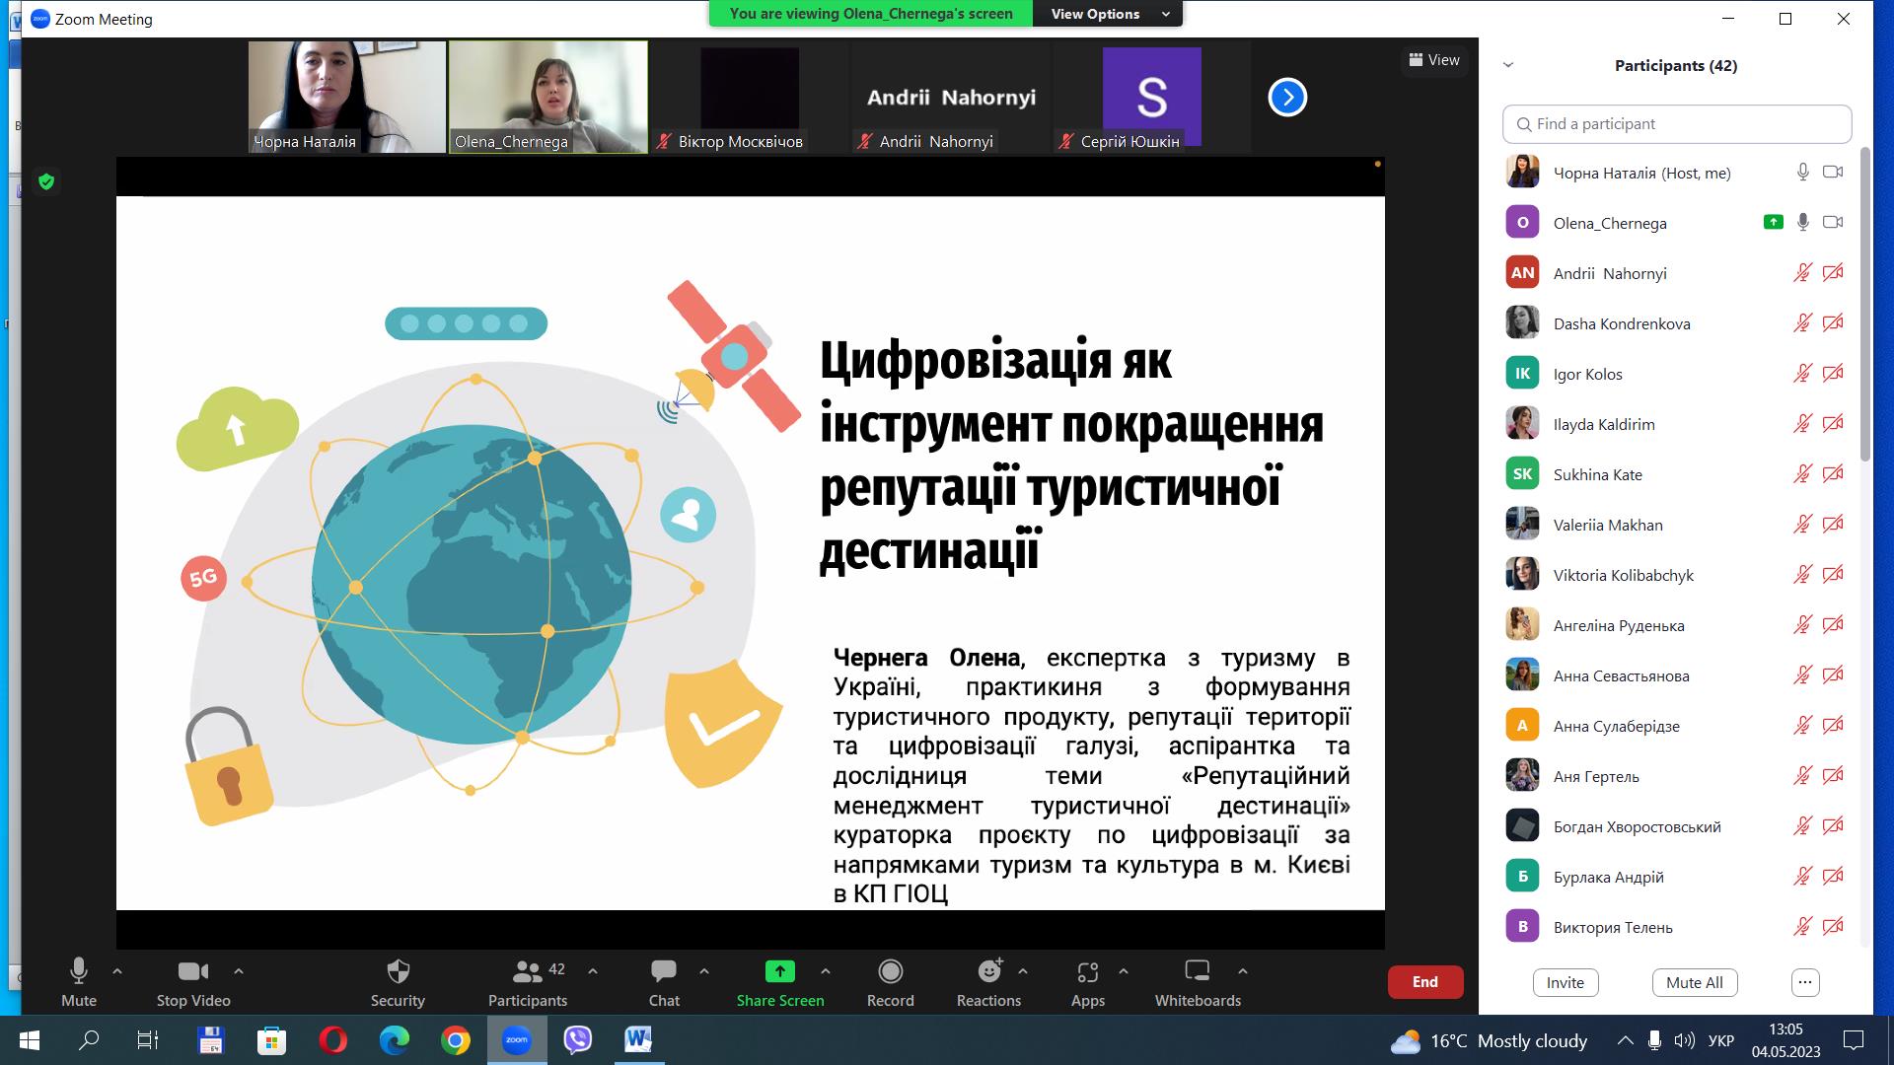Image resolution: width=1894 pixels, height=1065 pixels.
Task: Toggle Stop Video camera button
Action: coord(193,982)
